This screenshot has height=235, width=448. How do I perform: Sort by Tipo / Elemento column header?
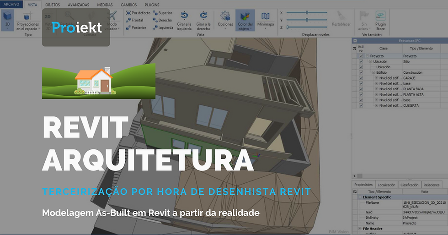click(x=421, y=49)
